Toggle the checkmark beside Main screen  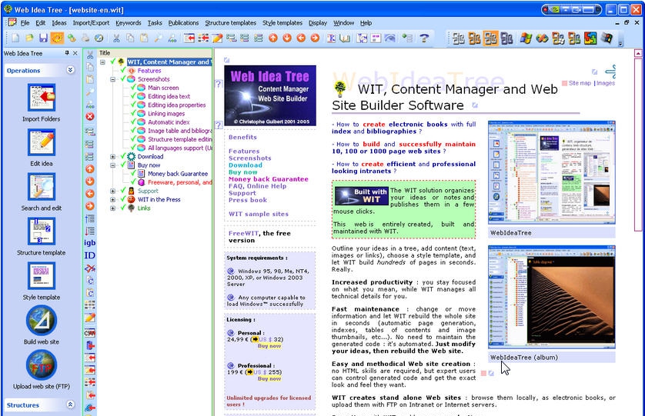click(133, 88)
